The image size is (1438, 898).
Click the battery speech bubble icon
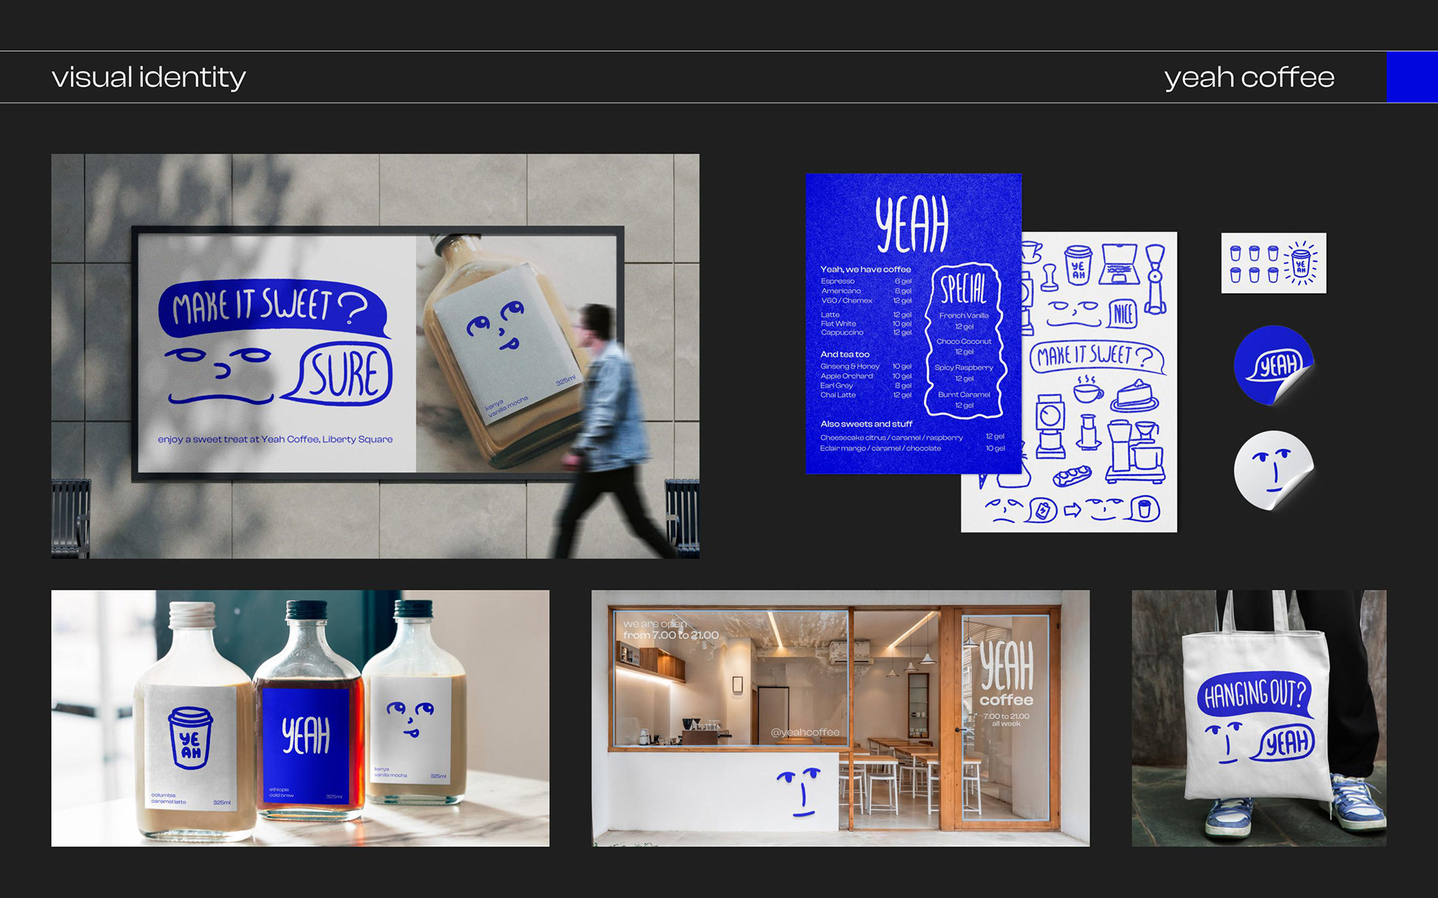(x=1043, y=511)
